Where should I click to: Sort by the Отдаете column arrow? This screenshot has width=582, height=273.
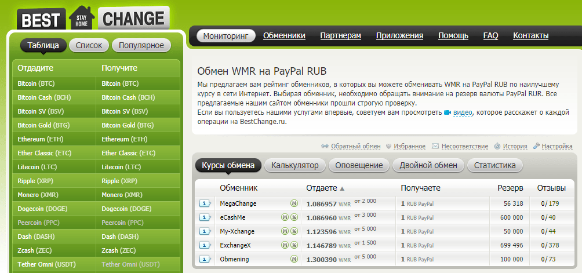(x=342, y=188)
